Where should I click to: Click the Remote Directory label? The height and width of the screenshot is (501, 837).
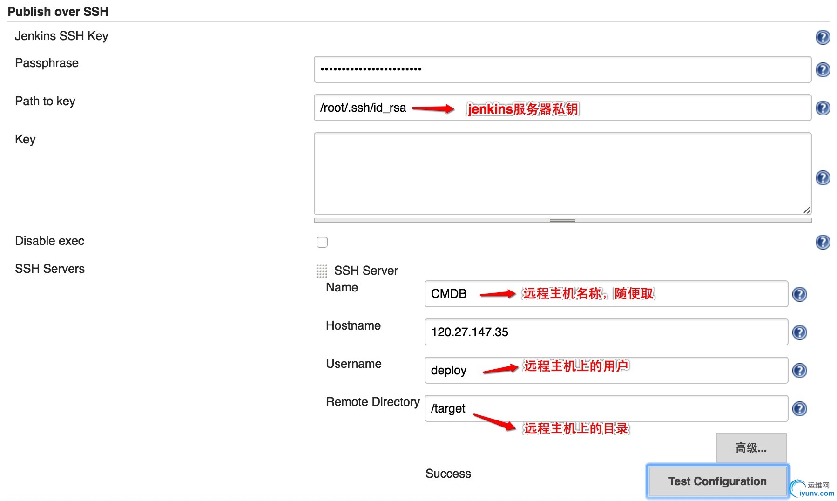coord(373,402)
